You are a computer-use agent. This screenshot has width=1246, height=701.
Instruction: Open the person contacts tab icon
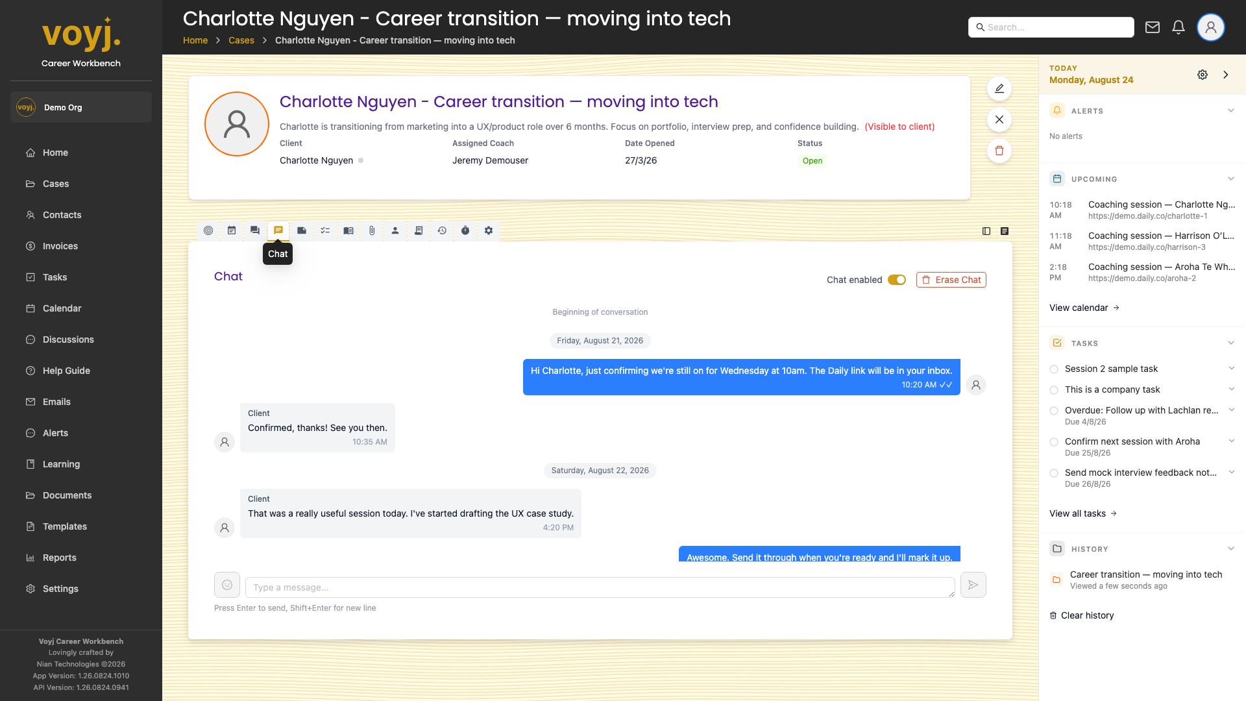395,230
